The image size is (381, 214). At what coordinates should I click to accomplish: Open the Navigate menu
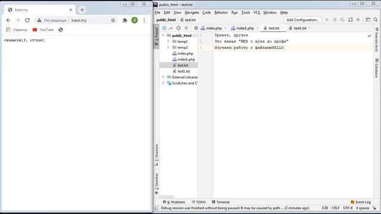coord(192,12)
